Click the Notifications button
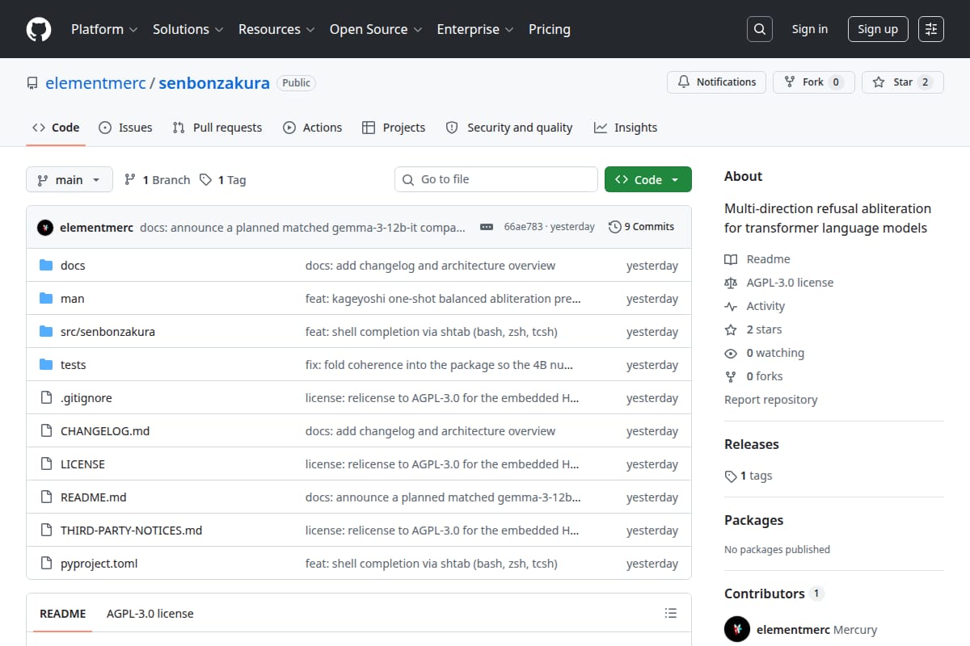This screenshot has width=970, height=646. point(717,82)
